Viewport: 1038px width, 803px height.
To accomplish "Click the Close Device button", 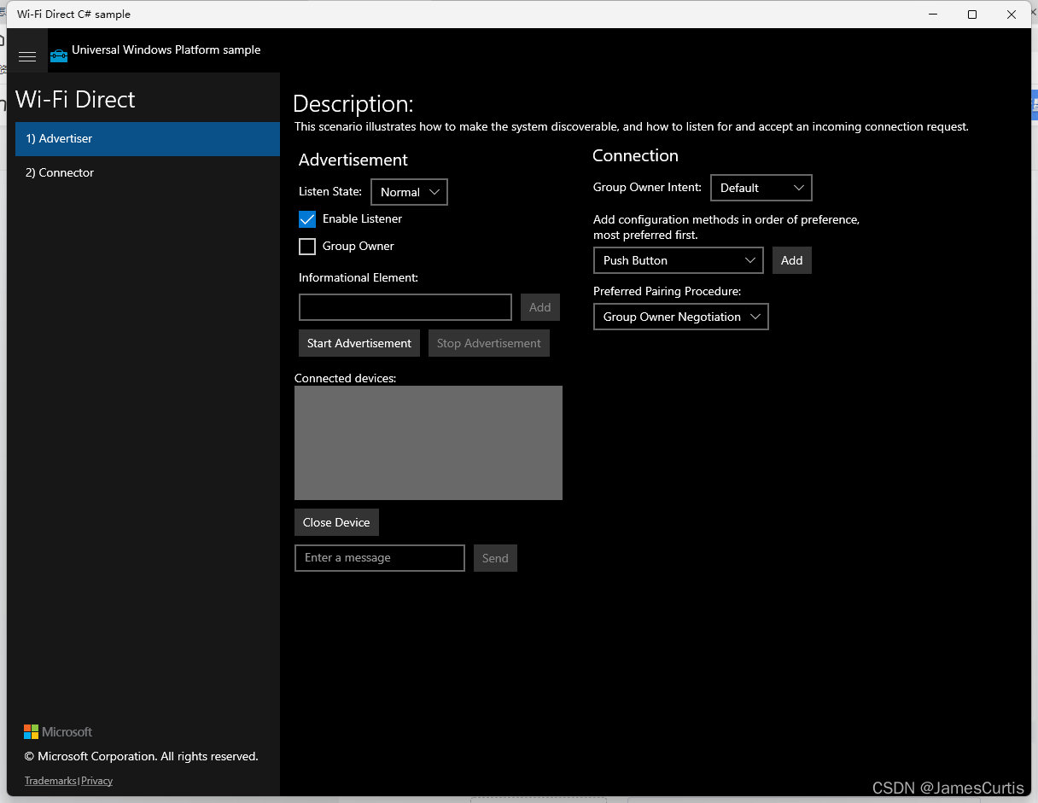I will point(336,522).
